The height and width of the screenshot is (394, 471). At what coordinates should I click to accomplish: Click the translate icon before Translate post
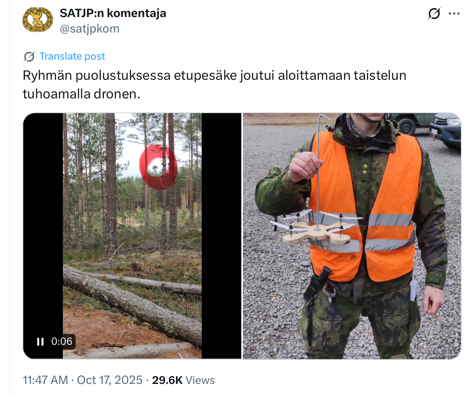coord(29,57)
